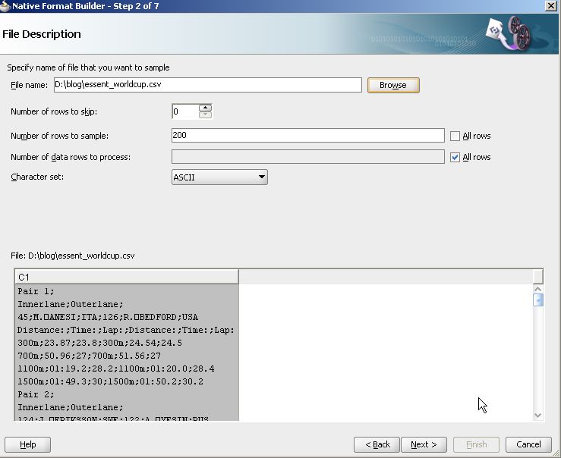Click the File name text field

point(207,85)
